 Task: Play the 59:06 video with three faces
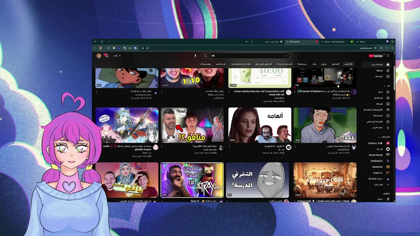point(260,125)
